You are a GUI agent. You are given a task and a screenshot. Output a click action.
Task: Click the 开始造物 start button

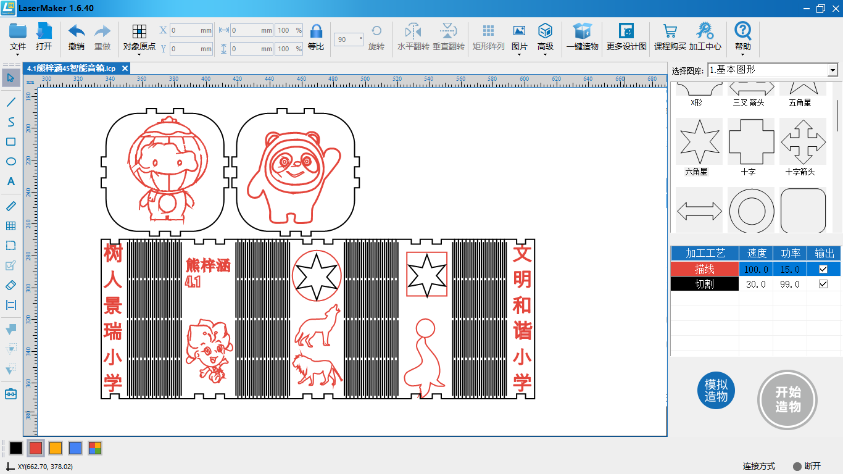[x=787, y=400]
